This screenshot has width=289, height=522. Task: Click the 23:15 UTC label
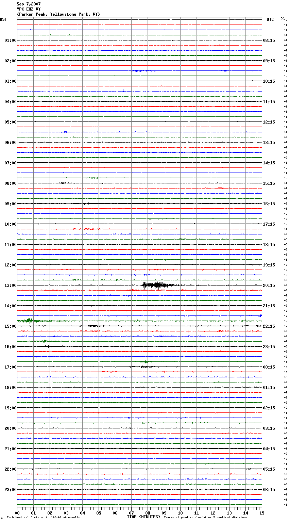[x=269, y=347]
